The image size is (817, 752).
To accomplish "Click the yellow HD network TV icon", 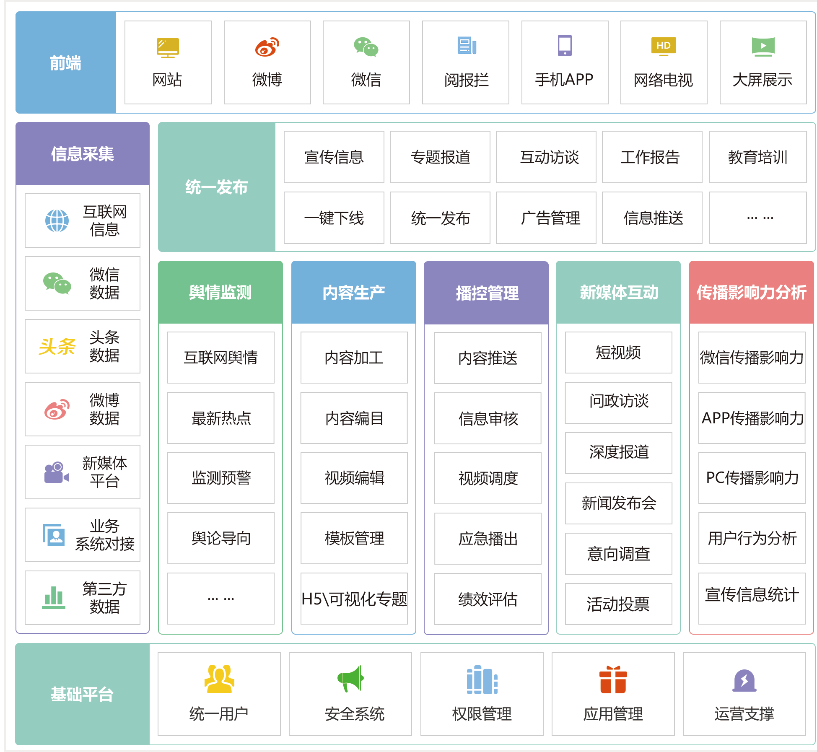I will tap(663, 46).
